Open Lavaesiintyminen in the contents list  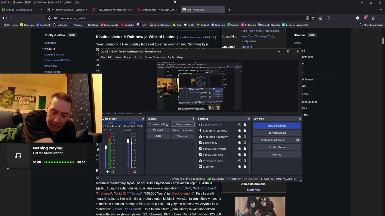[55, 54]
